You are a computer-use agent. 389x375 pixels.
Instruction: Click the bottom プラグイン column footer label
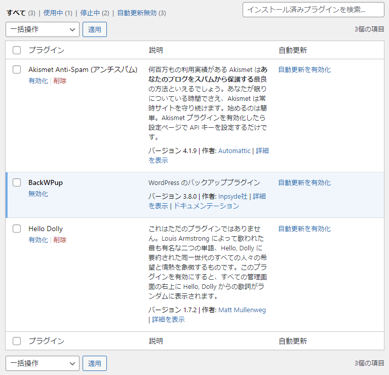click(x=47, y=341)
